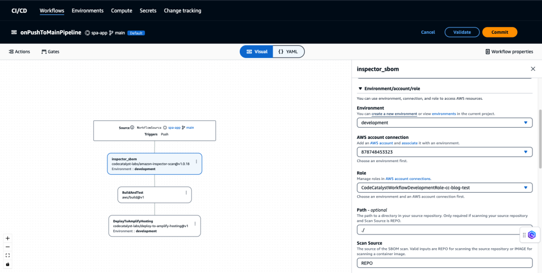Follow the AWS account connections link
The width and height of the screenshot is (542, 273).
click(x=408, y=178)
